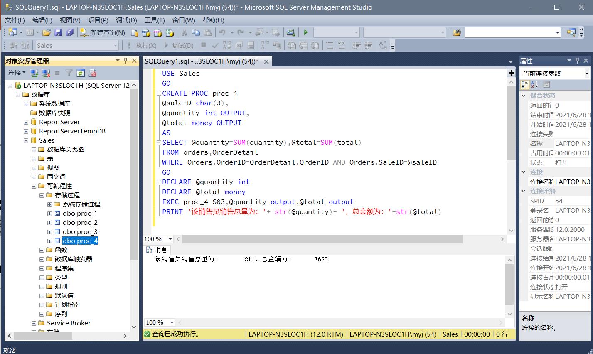
Task: Click the editor horizontal scrollbar
Action: click(322, 239)
